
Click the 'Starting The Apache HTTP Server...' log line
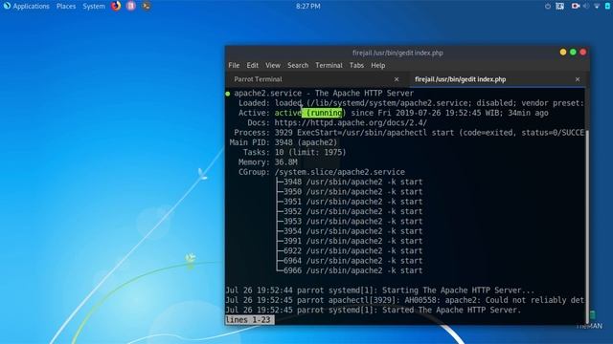[380, 290]
